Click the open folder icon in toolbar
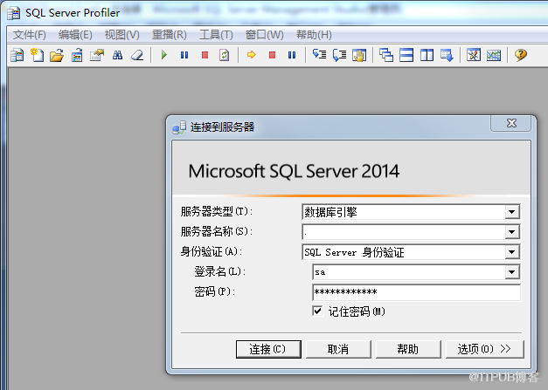 (56, 55)
